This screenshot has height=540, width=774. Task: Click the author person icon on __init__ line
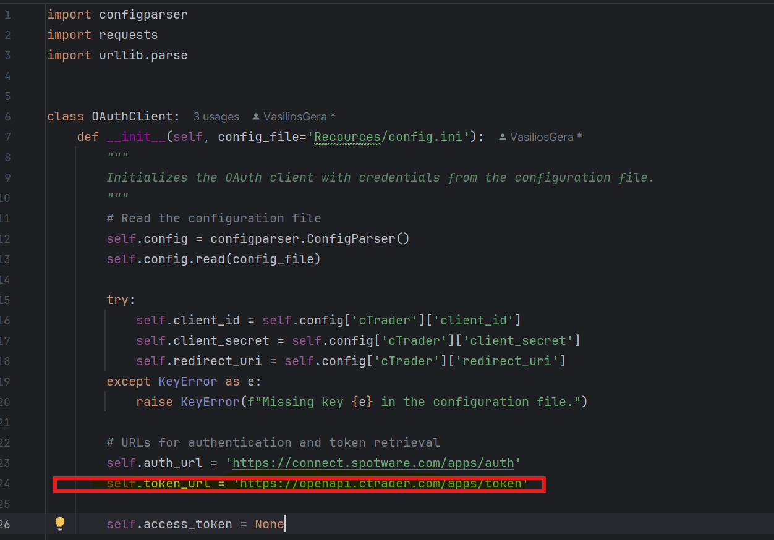[x=503, y=137]
